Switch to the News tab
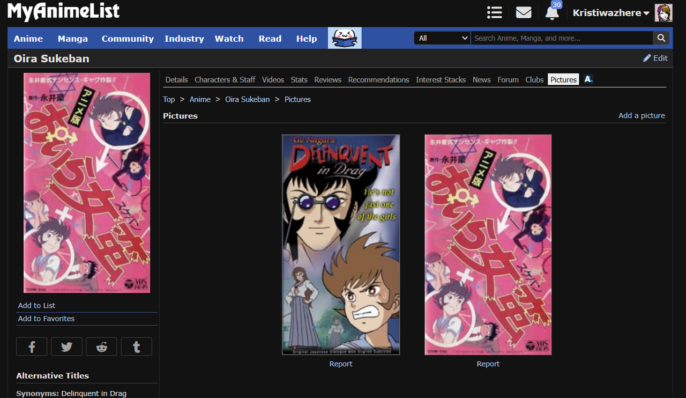The image size is (686, 398). [481, 79]
